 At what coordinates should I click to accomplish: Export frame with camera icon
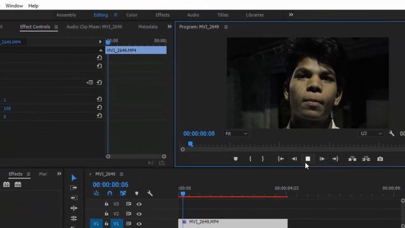(380, 159)
